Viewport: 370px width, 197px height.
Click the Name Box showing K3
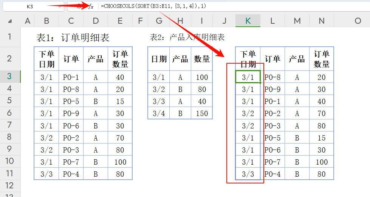(33, 6)
